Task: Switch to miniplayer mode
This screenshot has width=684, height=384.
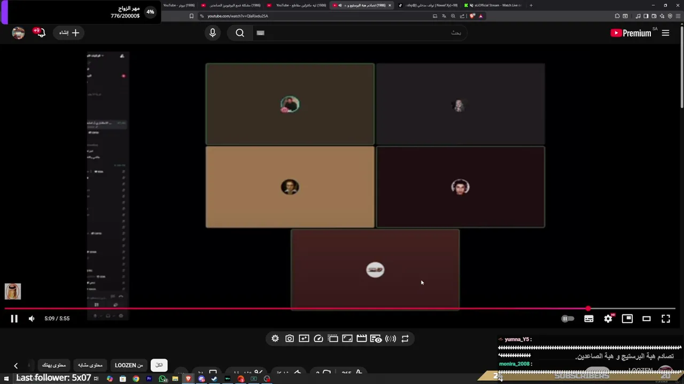Action: [x=627, y=318]
